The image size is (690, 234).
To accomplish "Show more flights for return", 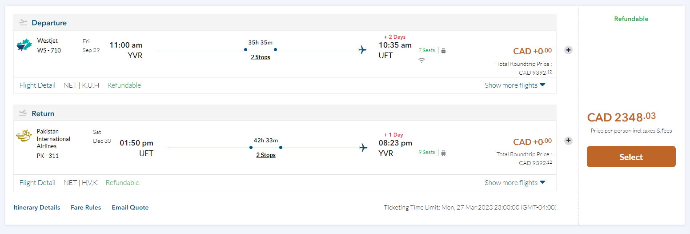I will click(515, 183).
